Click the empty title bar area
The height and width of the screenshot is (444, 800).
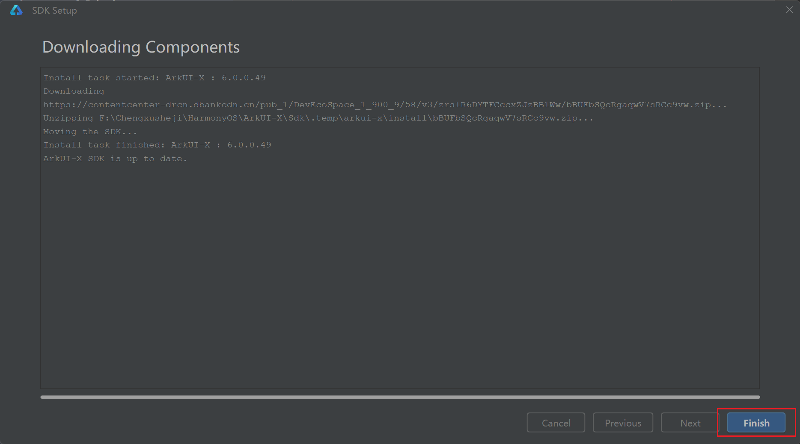click(x=428, y=10)
